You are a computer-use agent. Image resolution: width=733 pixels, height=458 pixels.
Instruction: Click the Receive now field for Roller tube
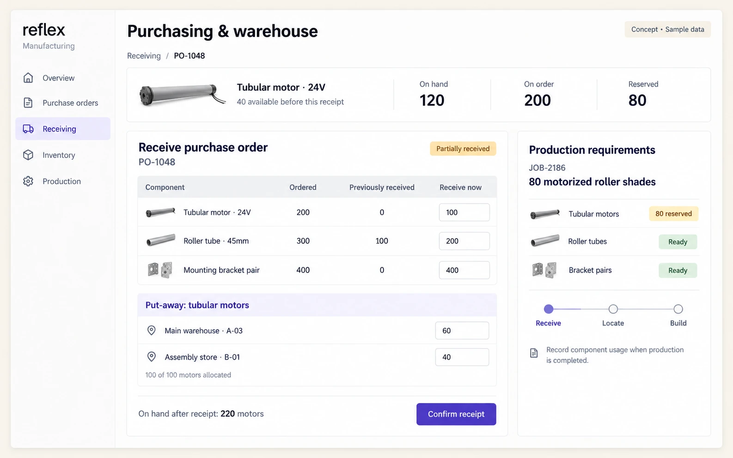[x=464, y=241]
